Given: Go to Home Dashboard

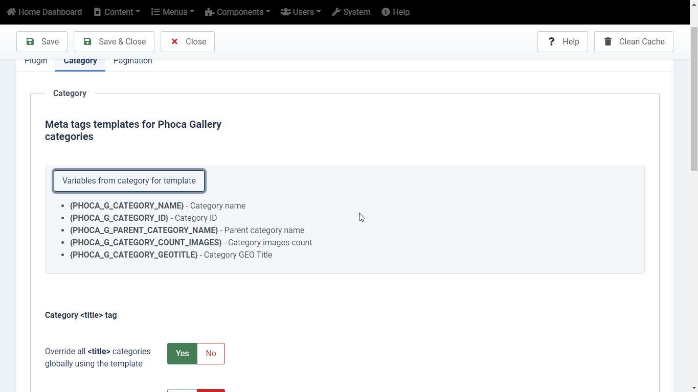Looking at the screenshot, I should click(x=44, y=12).
